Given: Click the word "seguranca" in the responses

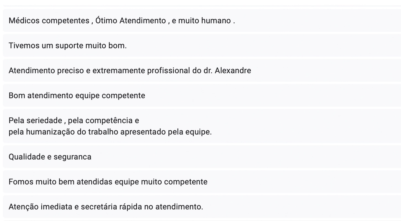Looking at the screenshot, I should pos(72,157).
